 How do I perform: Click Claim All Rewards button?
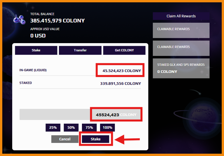pos(181,16)
